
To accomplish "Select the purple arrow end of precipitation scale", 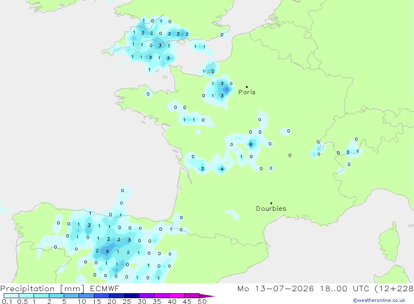I will click(x=207, y=296).
